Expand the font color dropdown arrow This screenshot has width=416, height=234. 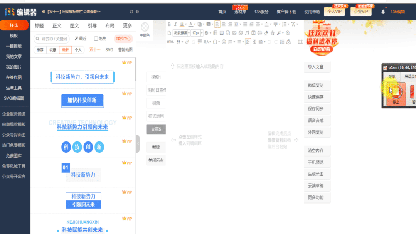pyautogui.click(x=194, y=24)
